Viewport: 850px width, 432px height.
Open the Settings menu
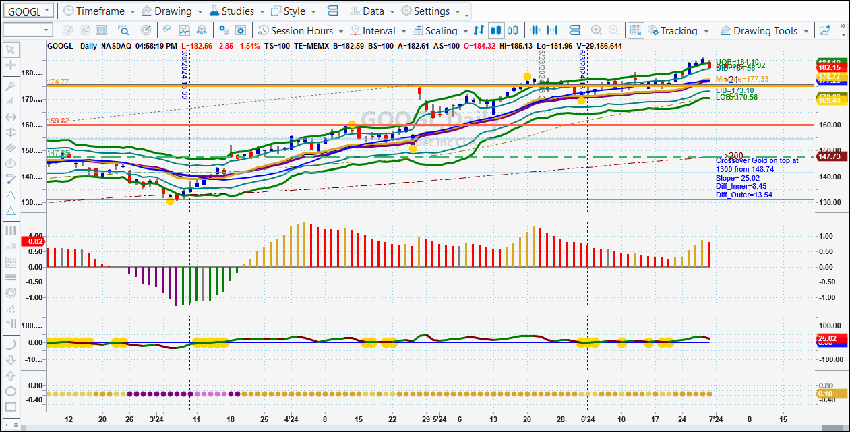[431, 11]
